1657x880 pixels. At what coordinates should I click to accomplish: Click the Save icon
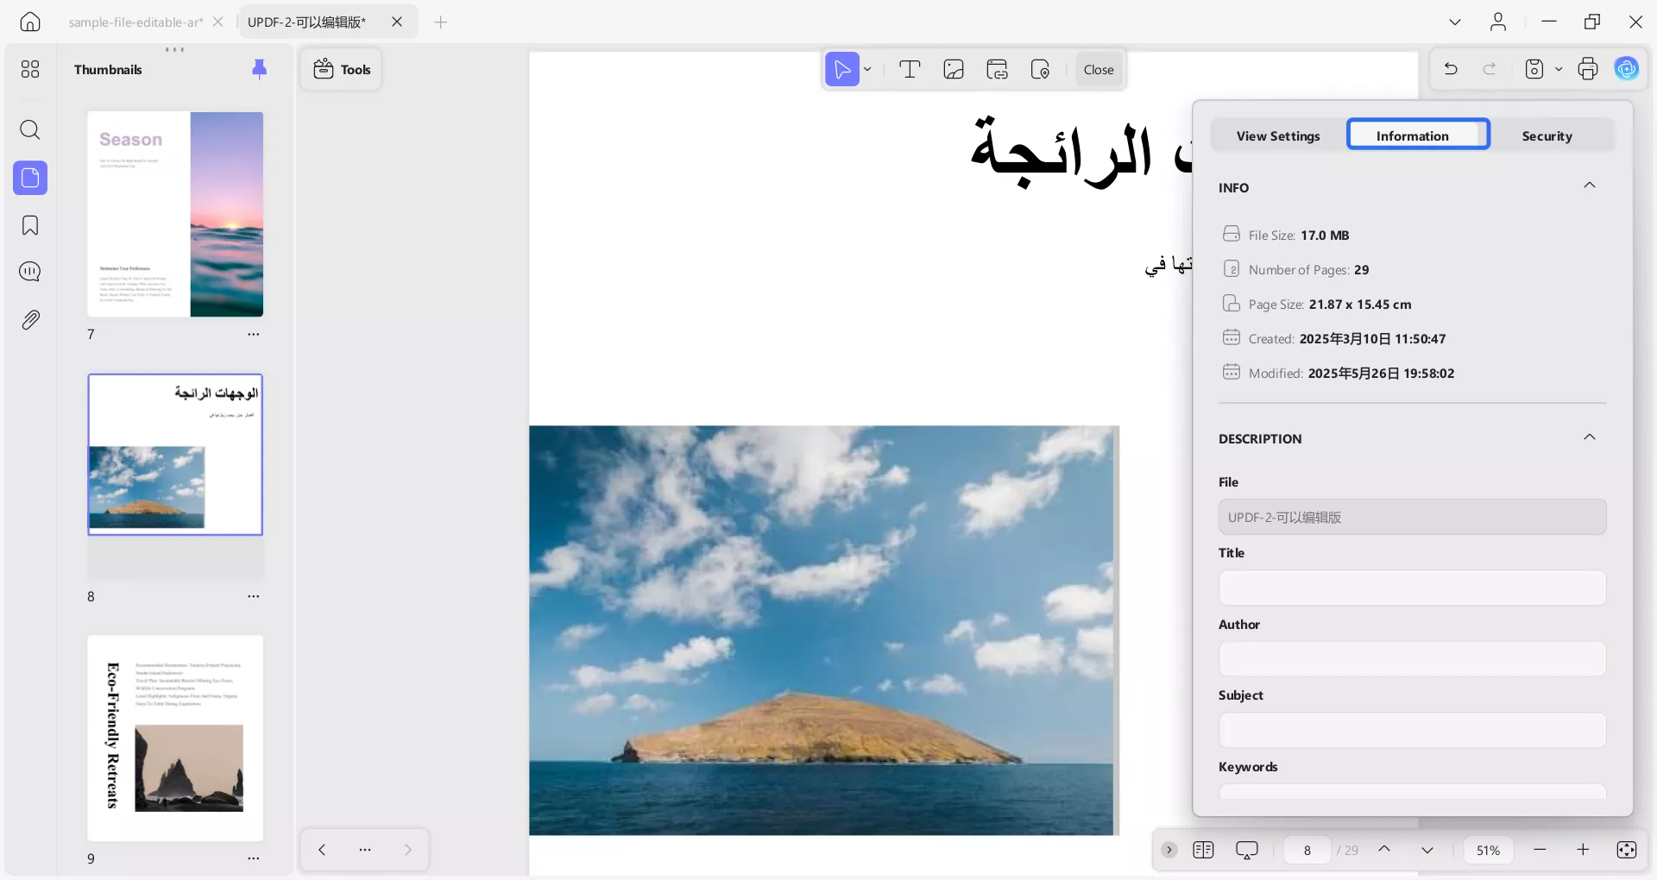coord(1534,69)
